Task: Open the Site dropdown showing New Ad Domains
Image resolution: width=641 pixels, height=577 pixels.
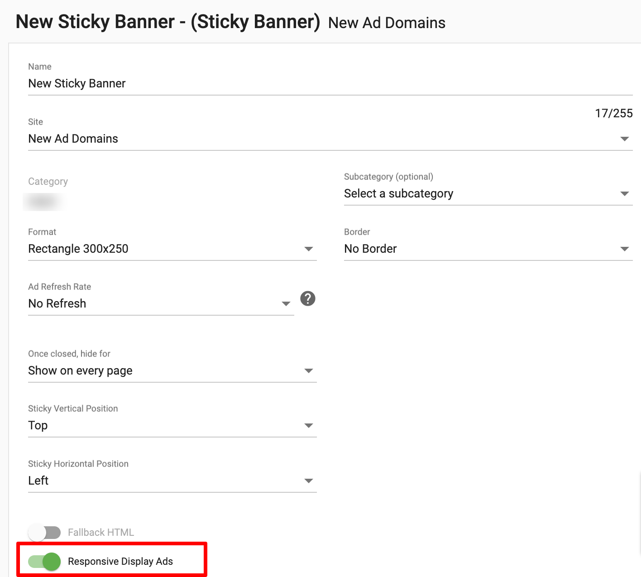Action: pyautogui.click(x=625, y=139)
